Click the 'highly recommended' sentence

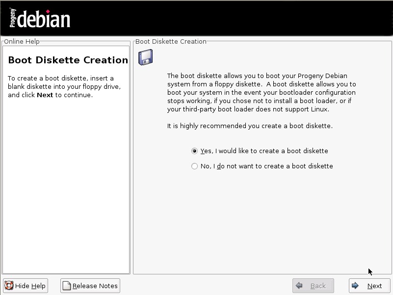250,126
